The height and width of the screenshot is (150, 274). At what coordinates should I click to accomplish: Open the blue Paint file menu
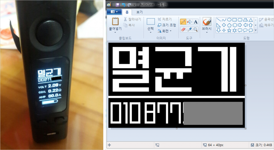click(114, 12)
